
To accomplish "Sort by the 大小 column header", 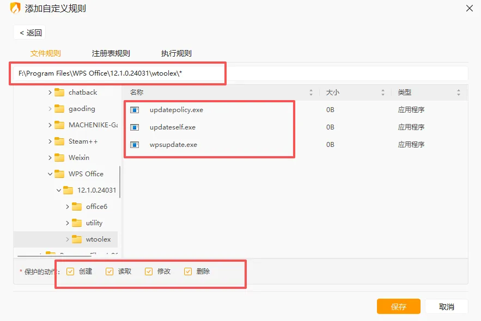I will (x=355, y=92).
